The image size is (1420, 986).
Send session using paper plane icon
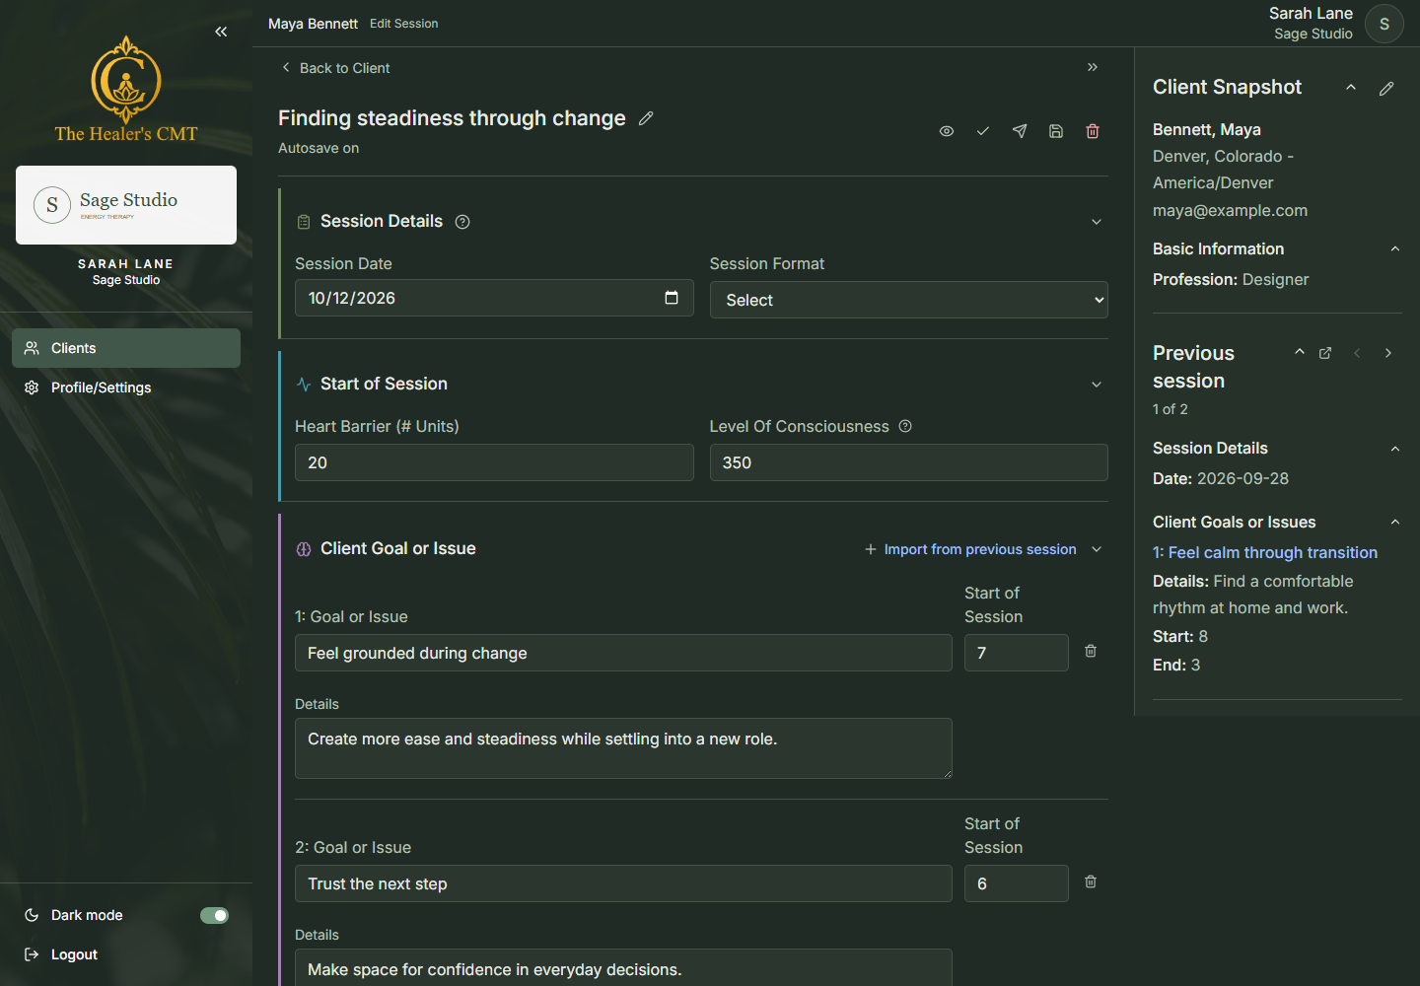tap(1020, 131)
